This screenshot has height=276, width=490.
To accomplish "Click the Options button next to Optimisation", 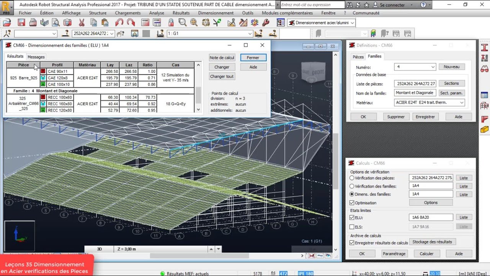I will [431, 203].
